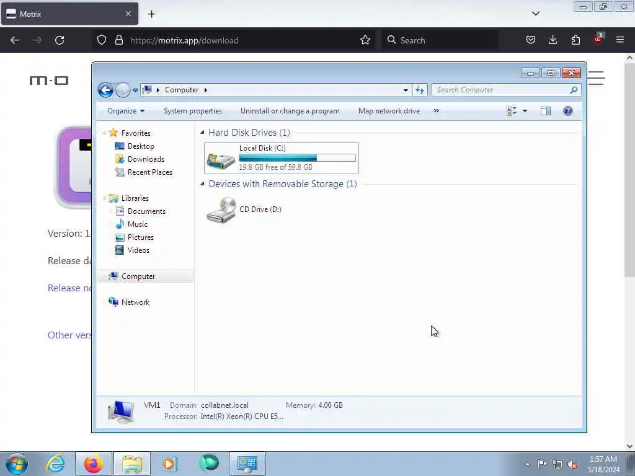Open the Windows Start menu

click(x=17, y=464)
